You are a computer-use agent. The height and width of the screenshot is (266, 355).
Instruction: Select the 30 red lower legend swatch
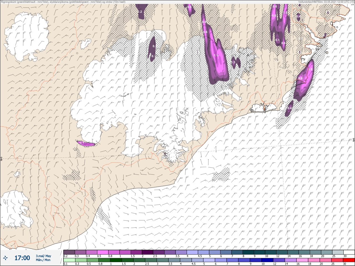pos(349,260)
